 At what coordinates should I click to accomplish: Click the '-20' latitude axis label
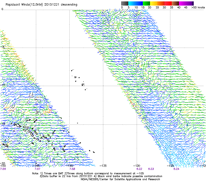(3, 163)
